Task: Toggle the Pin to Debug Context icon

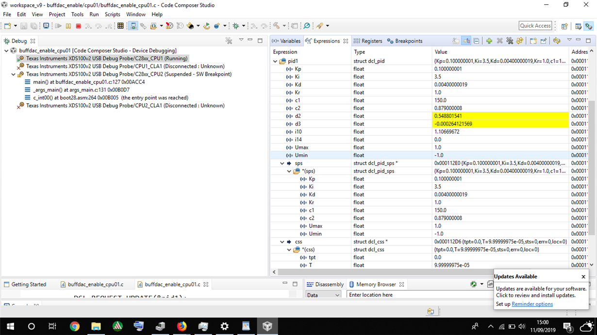Action: (x=544, y=41)
